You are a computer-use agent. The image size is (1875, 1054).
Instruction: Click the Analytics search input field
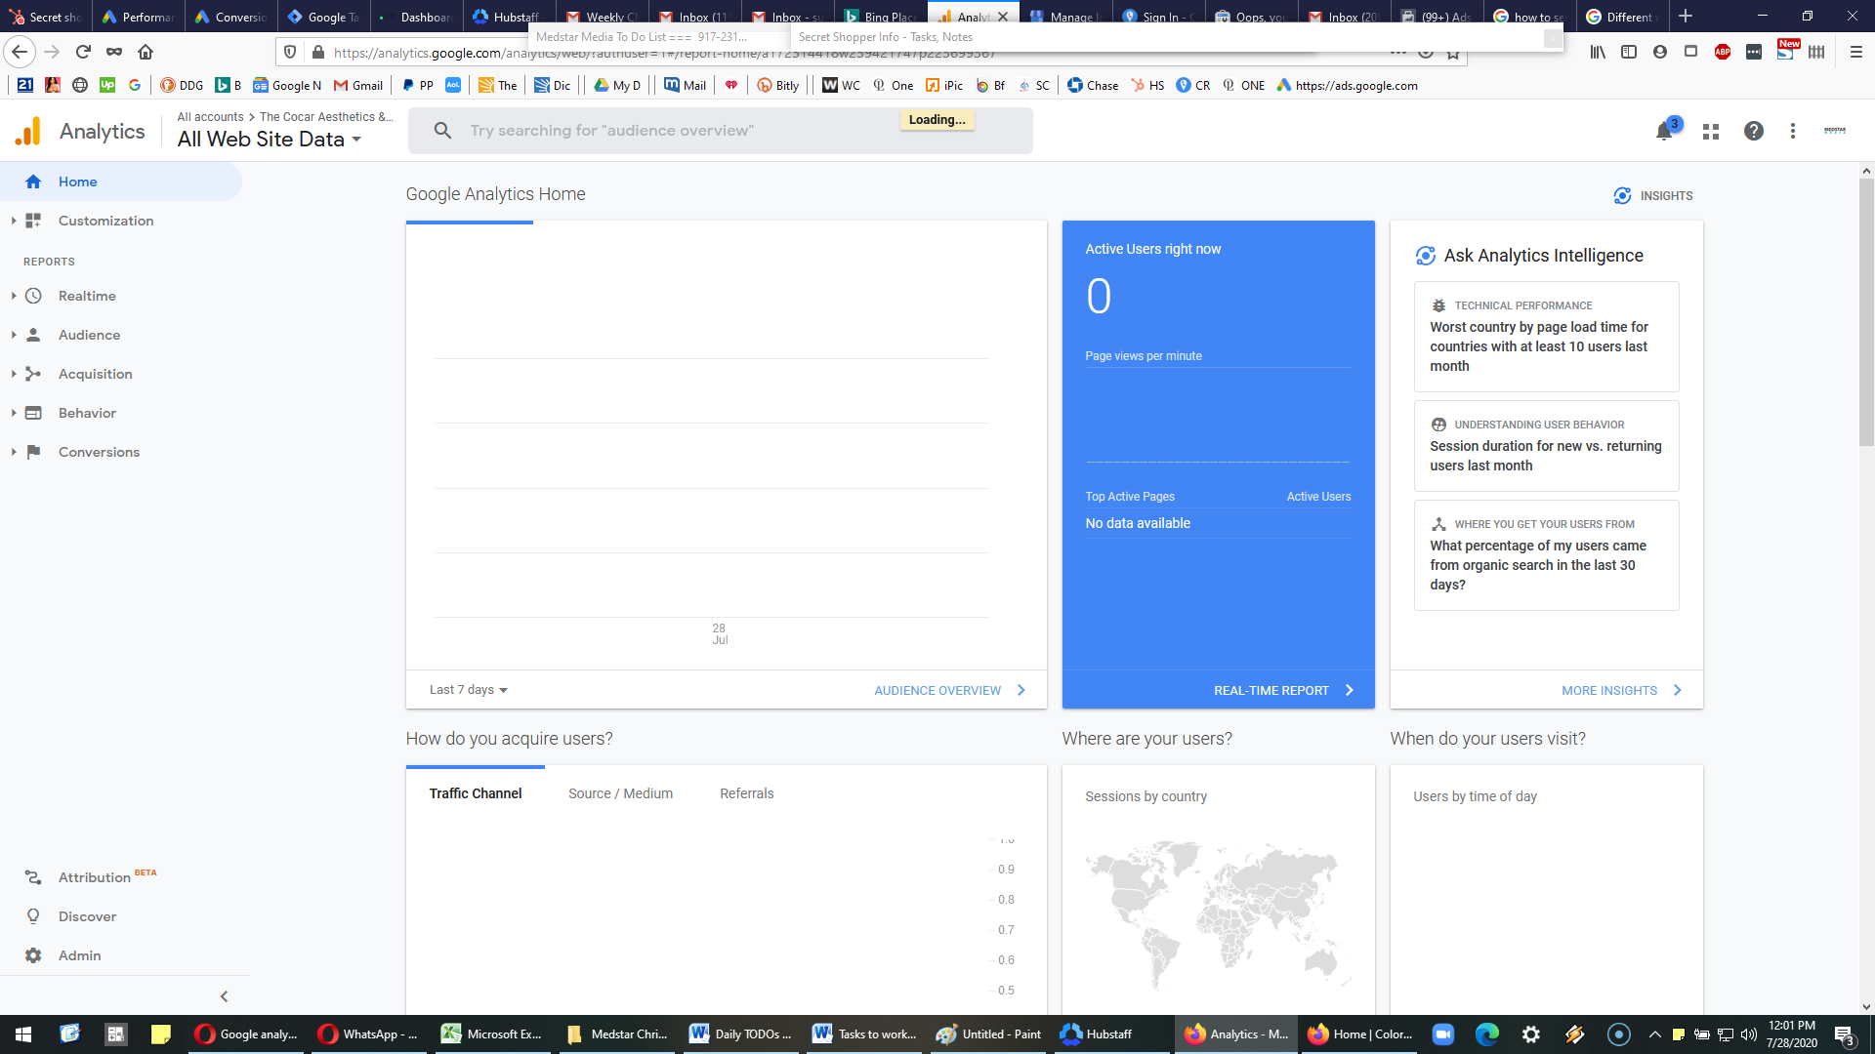click(721, 131)
